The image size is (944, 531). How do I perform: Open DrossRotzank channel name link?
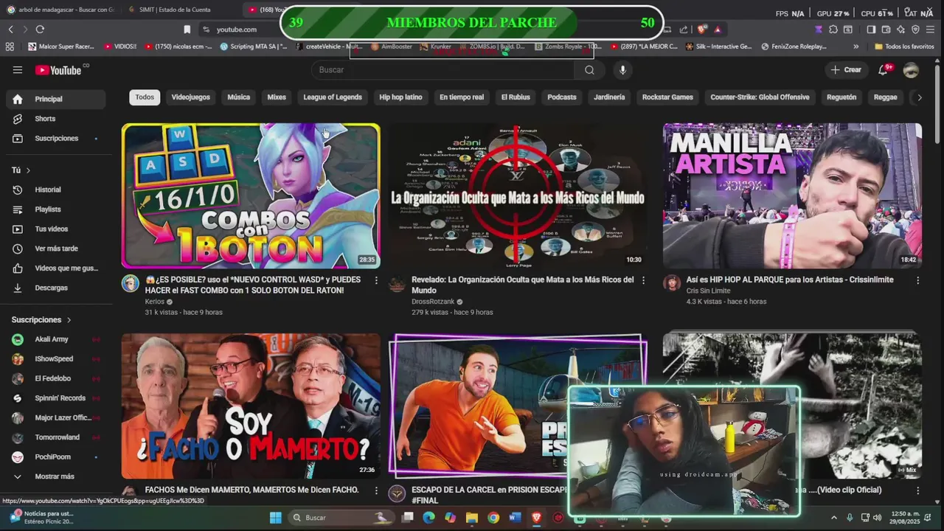point(433,302)
